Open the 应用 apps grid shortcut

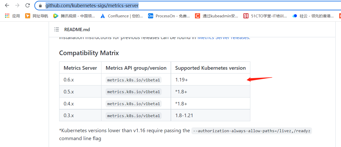tap(12, 16)
